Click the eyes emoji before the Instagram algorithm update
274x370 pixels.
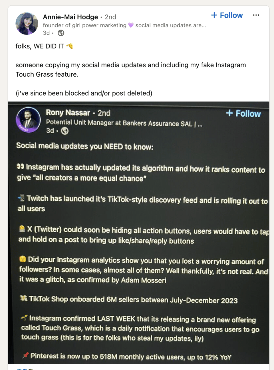21,166
